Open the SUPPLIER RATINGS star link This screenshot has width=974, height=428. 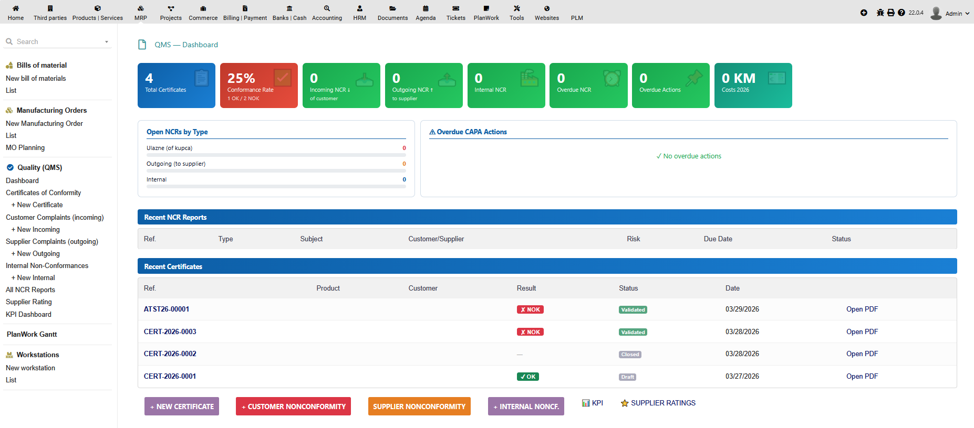coord(658,403)
